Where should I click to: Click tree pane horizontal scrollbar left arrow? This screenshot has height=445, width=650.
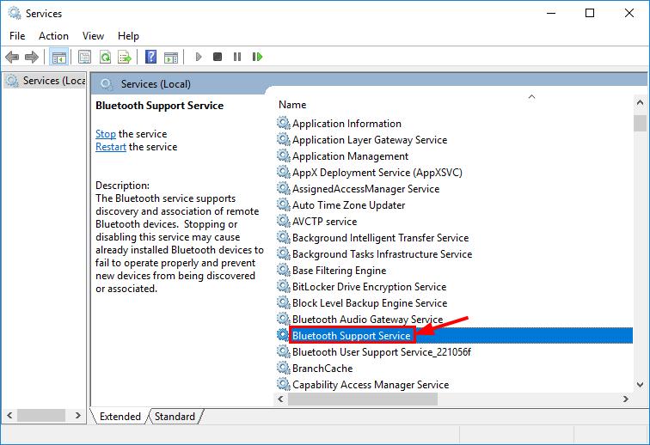(10, 415)
